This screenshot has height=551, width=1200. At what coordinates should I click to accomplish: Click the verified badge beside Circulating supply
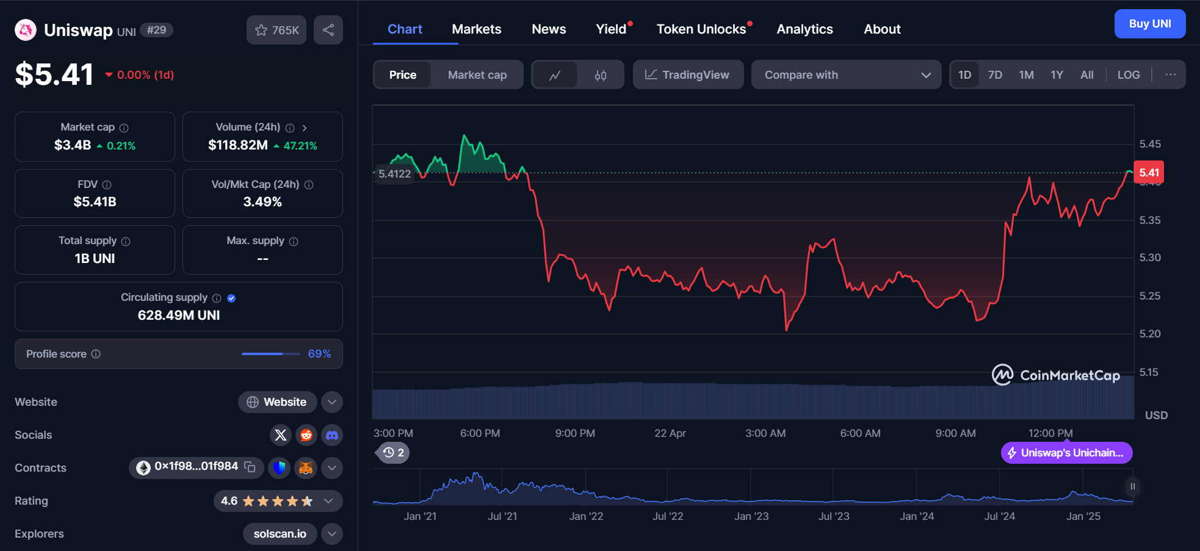click(231, 298)
